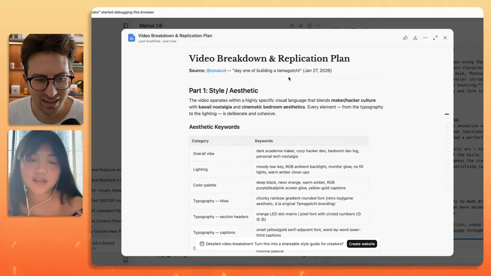Open the Manus 1.6 model dropdown

point(153,26)
